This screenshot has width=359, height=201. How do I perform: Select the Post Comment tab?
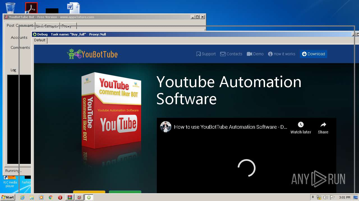point(20,25)
